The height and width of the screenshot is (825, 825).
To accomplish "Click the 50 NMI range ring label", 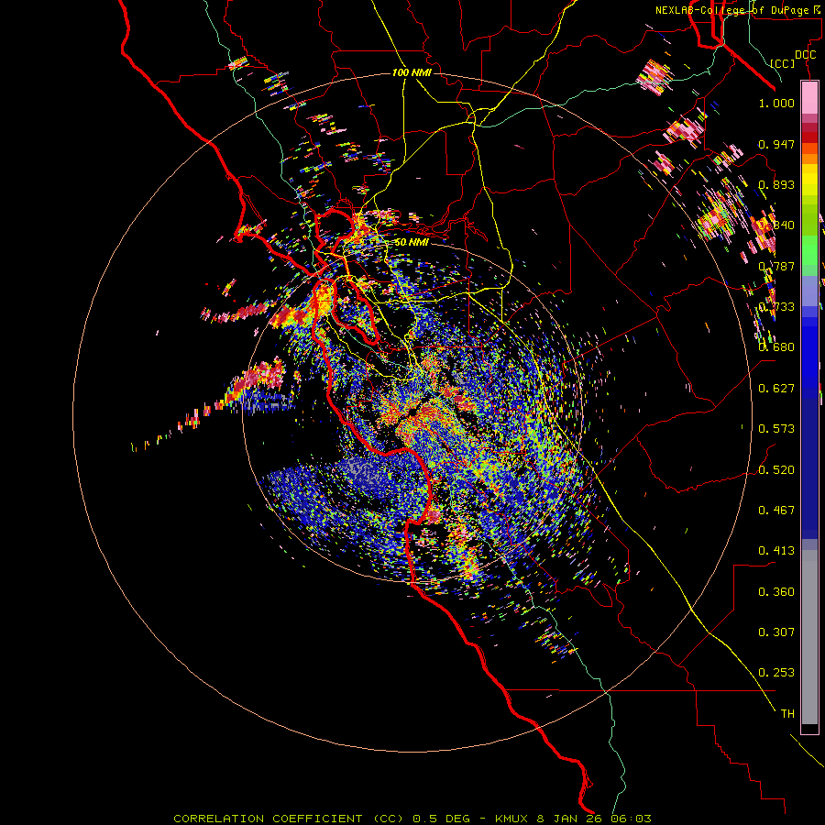I will point(412,242).
